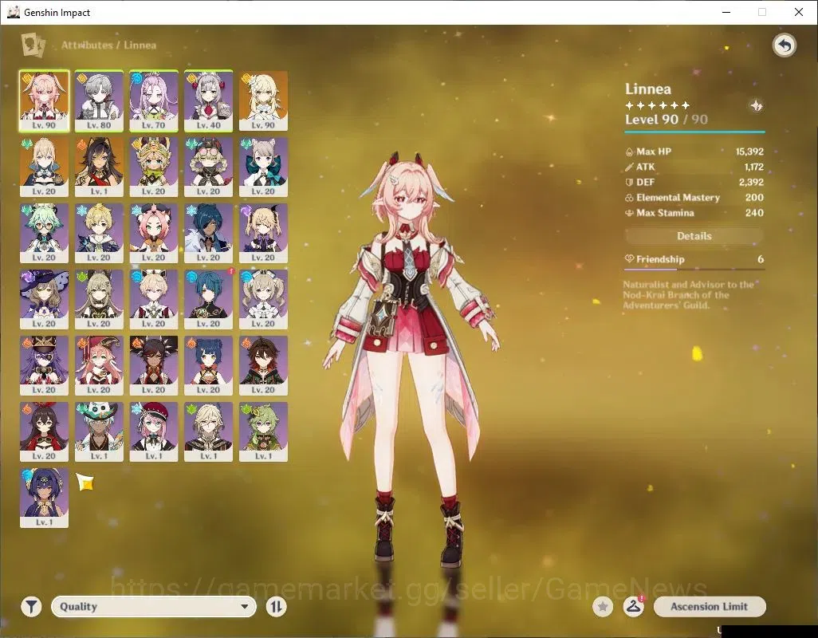This screenshot has width=818, height=638.
Task: Click the Elemental Mastery stat row
Action: [x=694, y=198]
